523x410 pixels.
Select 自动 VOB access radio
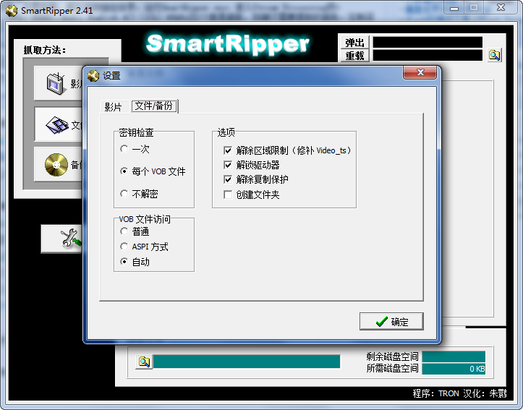[124, 262]
